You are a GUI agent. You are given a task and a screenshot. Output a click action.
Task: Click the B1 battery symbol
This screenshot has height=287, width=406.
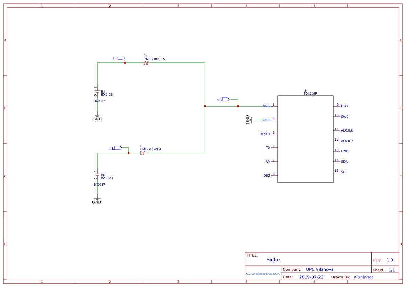tap(97, 92)
